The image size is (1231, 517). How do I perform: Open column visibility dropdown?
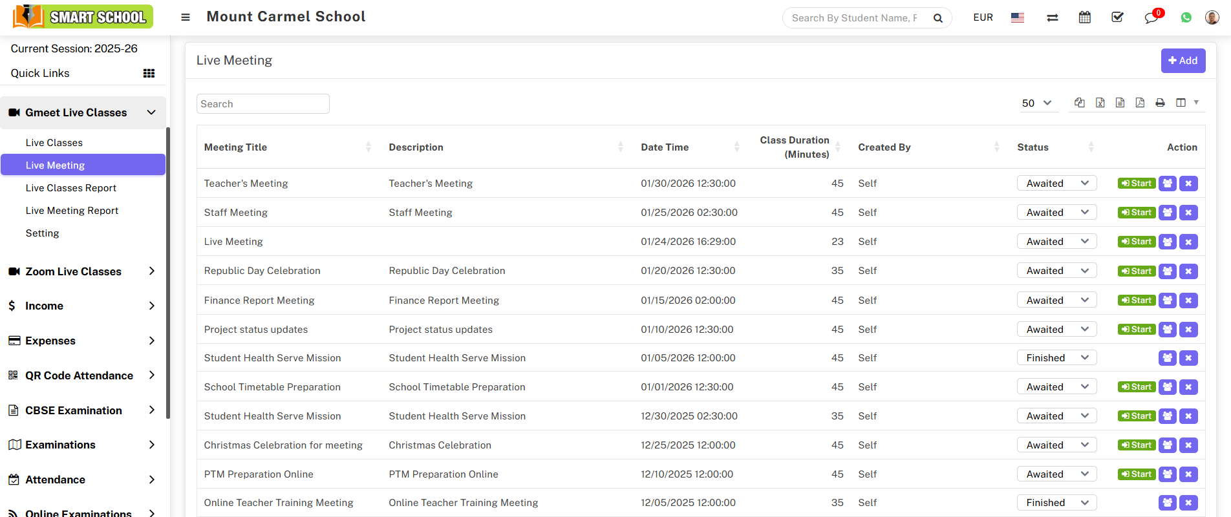(1186, 103)
